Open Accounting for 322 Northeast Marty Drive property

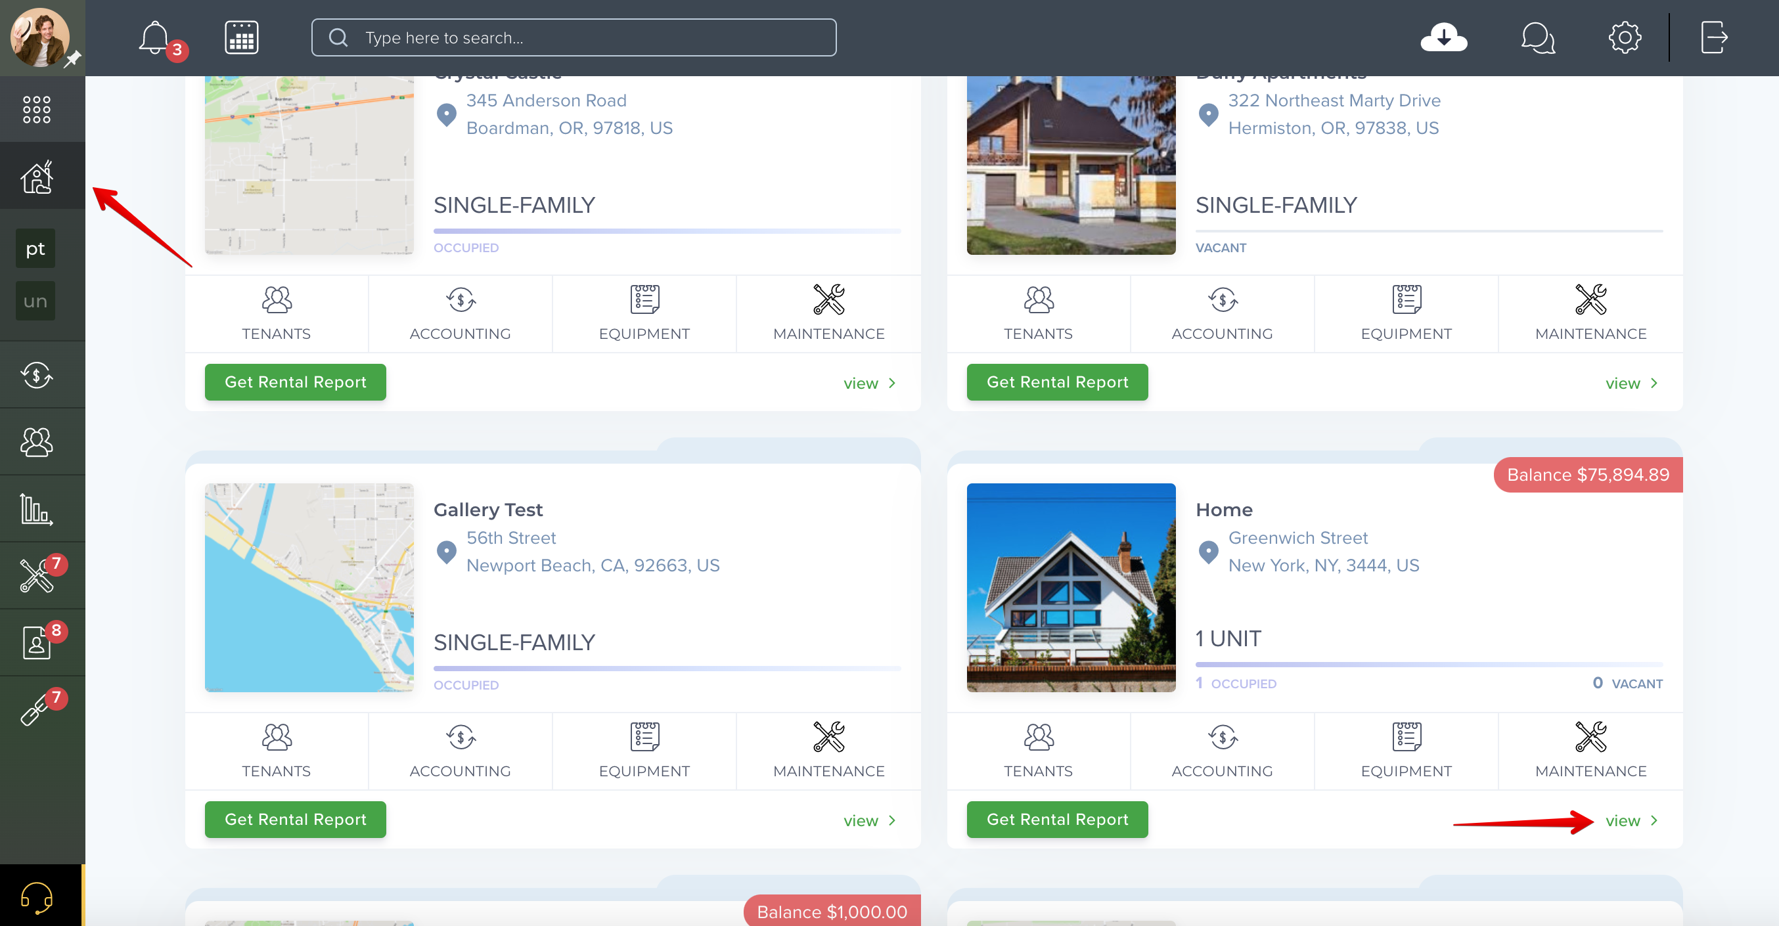(x=1223, y=313)
